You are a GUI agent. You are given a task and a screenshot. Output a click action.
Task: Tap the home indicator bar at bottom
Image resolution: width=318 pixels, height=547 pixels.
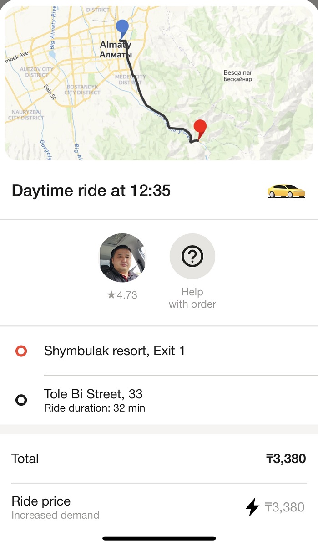(159, 539)
